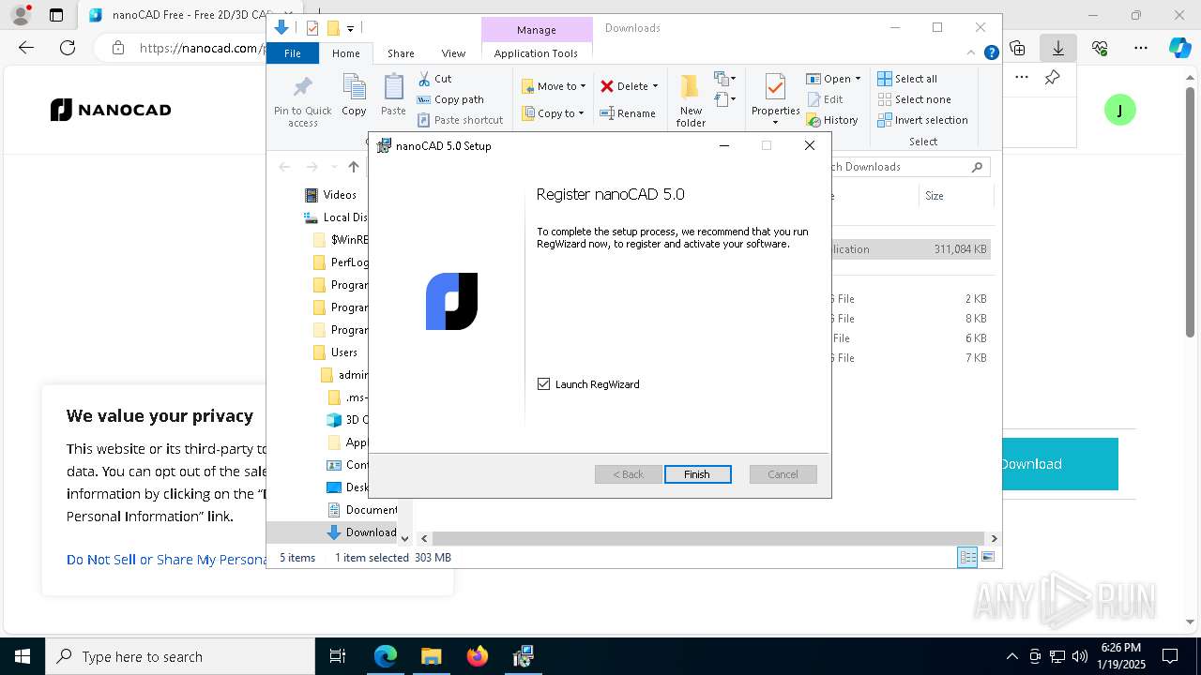
Task: Create a New folder from ribbon
Action: click(691, 100)
